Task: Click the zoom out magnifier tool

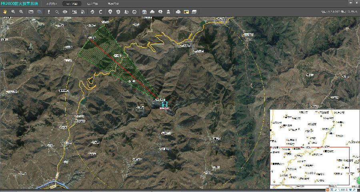Action: click(x=21, y=12)
